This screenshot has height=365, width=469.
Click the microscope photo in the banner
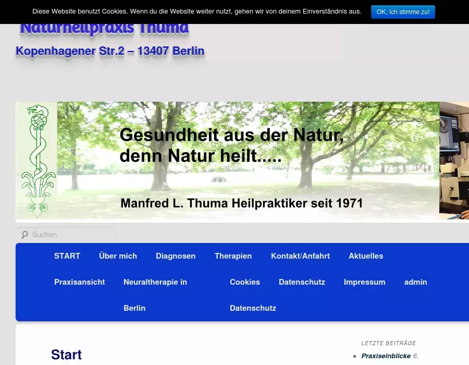point(454,161)
